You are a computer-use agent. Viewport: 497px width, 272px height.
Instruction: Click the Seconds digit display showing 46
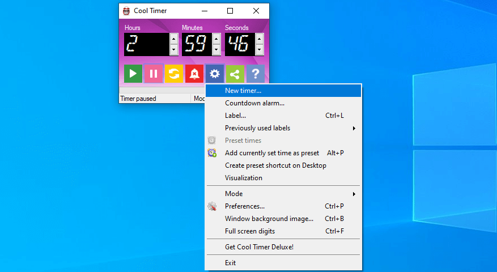tap(240, 44)
